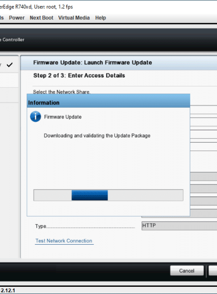Click the version 2.12.1 status text
The width and height of the screenshot is (217, 294).
coord(8,291)
